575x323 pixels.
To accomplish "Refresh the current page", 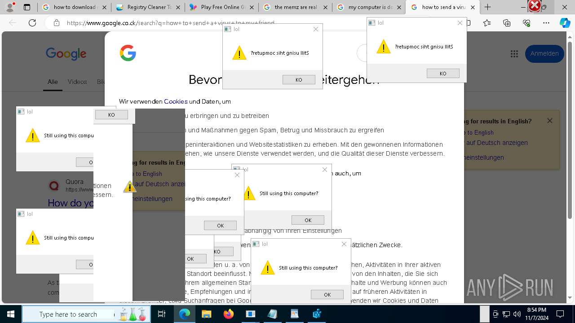I will (x=32, y=23).
